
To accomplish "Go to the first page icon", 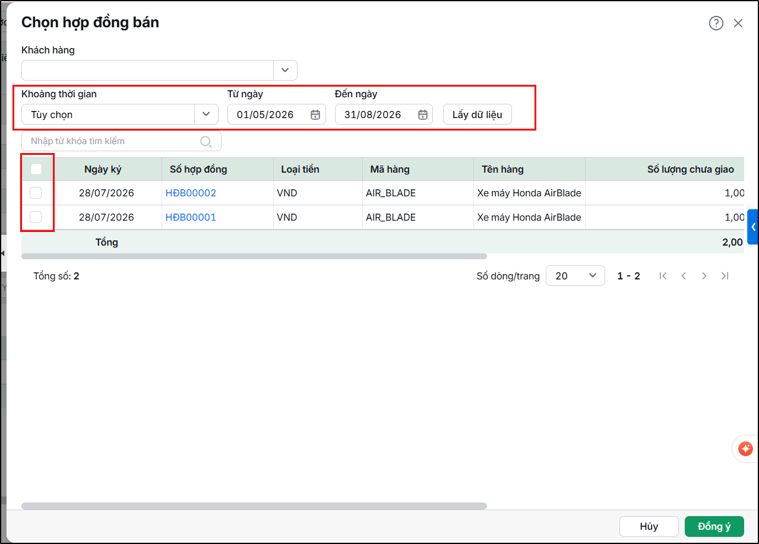I will (663, 276).
